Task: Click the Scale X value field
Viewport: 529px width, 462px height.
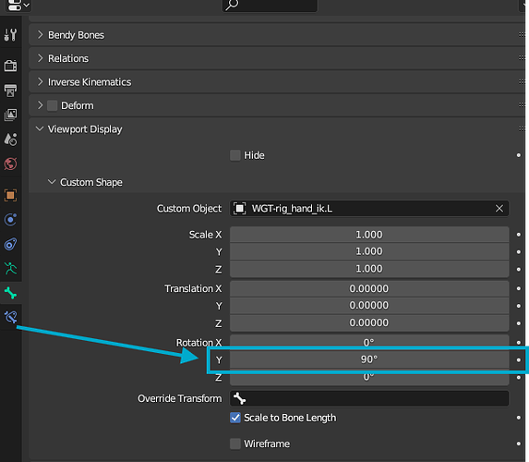Action: pos(369,235)
